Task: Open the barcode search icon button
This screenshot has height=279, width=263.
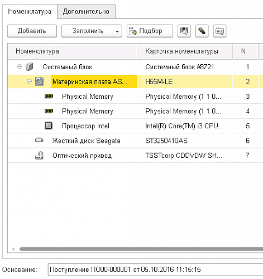Action: tap(184, 31)
